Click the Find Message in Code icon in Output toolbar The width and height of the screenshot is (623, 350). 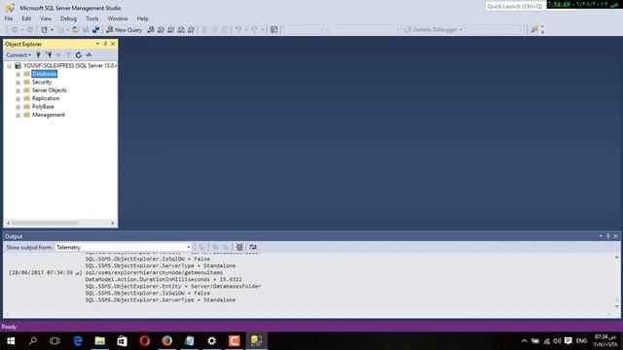click(202, 247)
